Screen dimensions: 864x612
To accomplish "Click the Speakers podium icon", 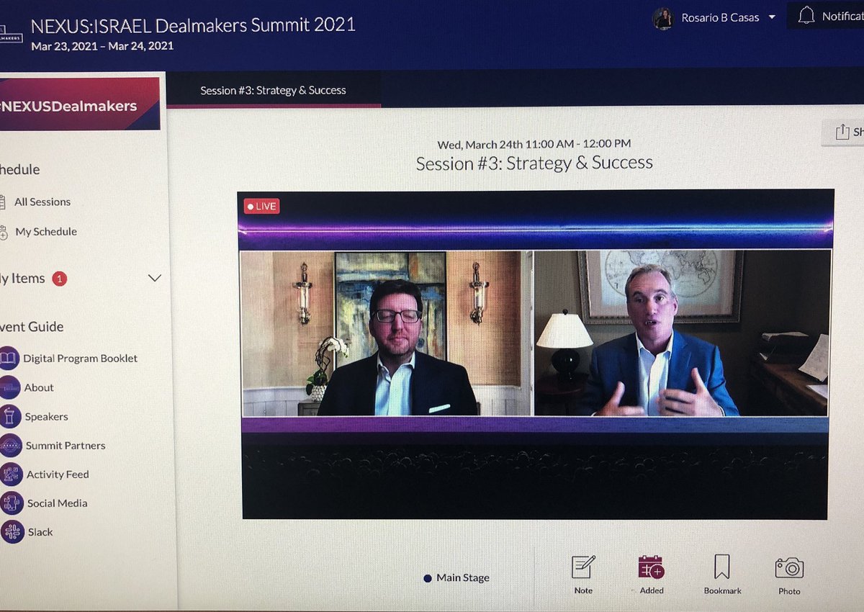I will point(9,416).
